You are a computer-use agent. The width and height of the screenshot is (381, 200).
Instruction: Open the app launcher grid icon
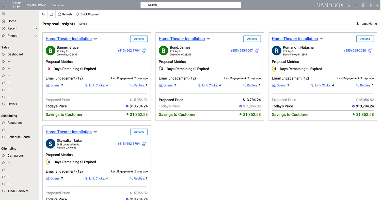(5, 5)
